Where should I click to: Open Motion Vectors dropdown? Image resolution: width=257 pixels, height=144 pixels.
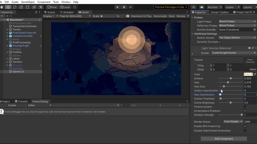[x=237, y=38]
